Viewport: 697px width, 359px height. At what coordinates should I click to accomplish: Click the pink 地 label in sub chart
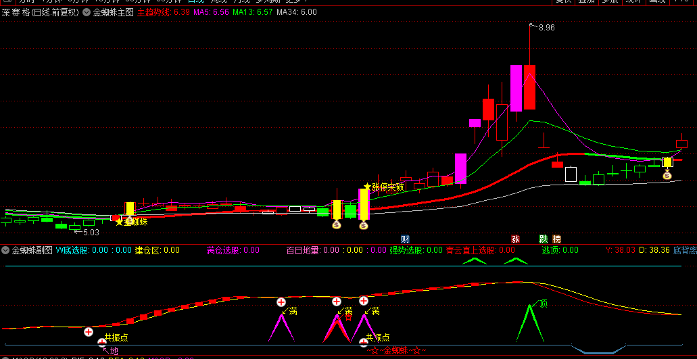point(114,351)
